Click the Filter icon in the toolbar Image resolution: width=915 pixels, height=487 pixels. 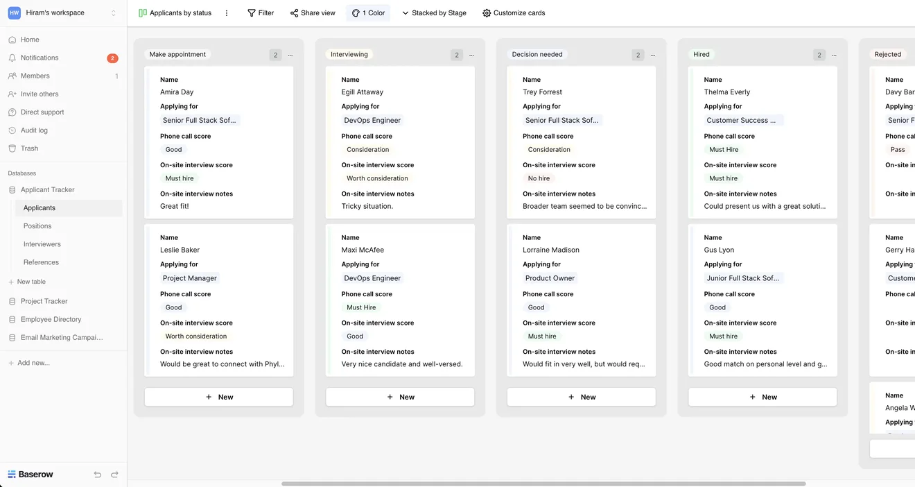tap(251, 12)
